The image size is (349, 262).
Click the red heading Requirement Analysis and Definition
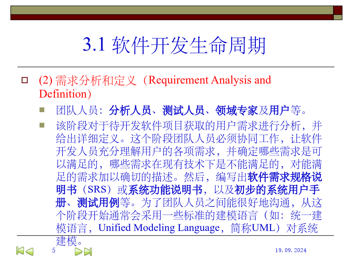155,87
